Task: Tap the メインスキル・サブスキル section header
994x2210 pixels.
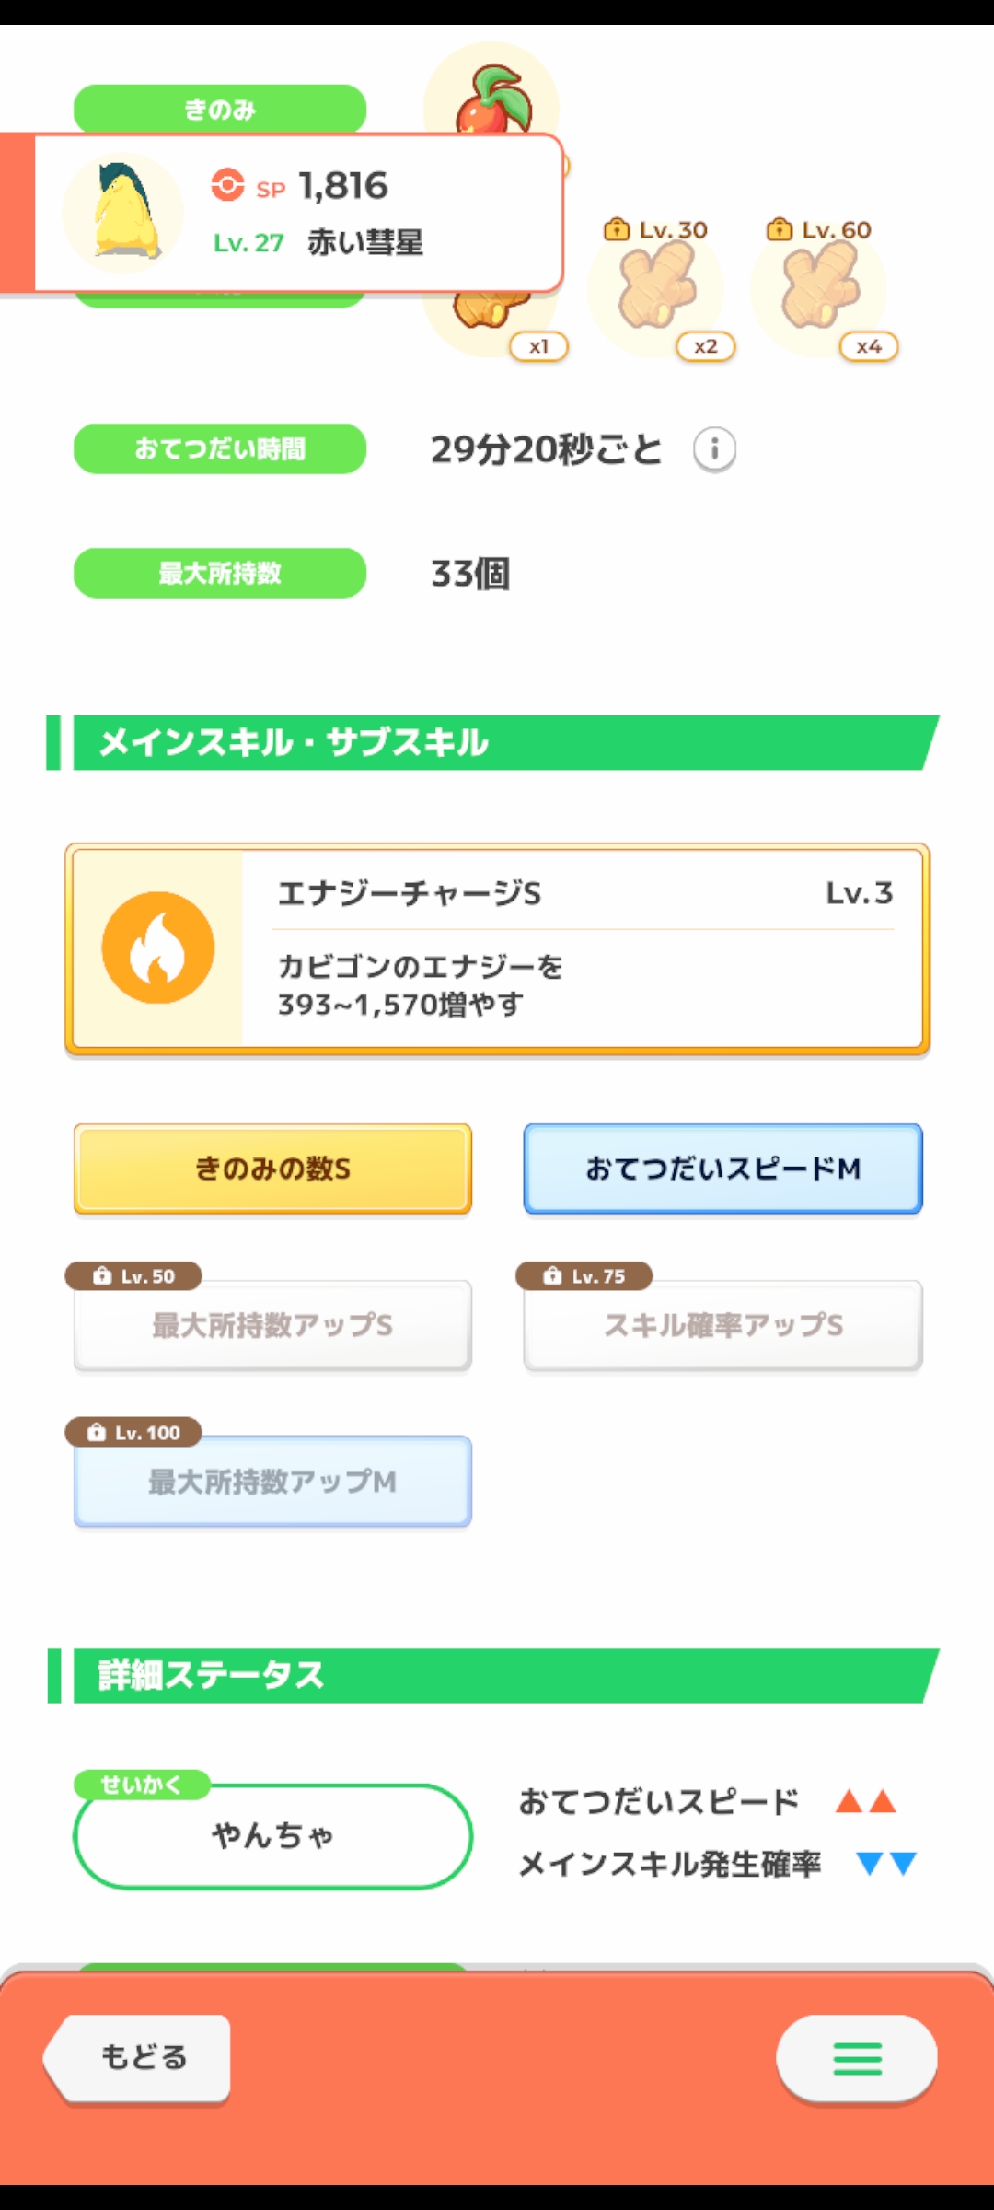Action: click(x=497, y=742)
